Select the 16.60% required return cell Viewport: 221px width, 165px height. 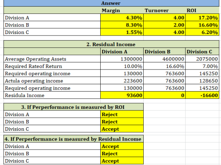(164, 66)
